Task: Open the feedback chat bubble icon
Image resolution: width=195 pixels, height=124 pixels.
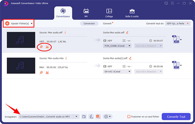Action: [x=166, y=3]
